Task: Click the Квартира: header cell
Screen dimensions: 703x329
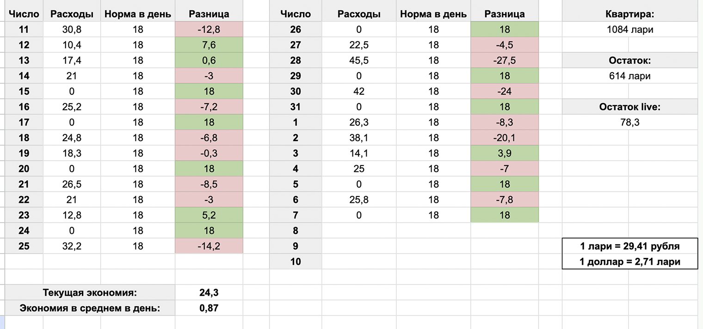Action: [629, 14]
